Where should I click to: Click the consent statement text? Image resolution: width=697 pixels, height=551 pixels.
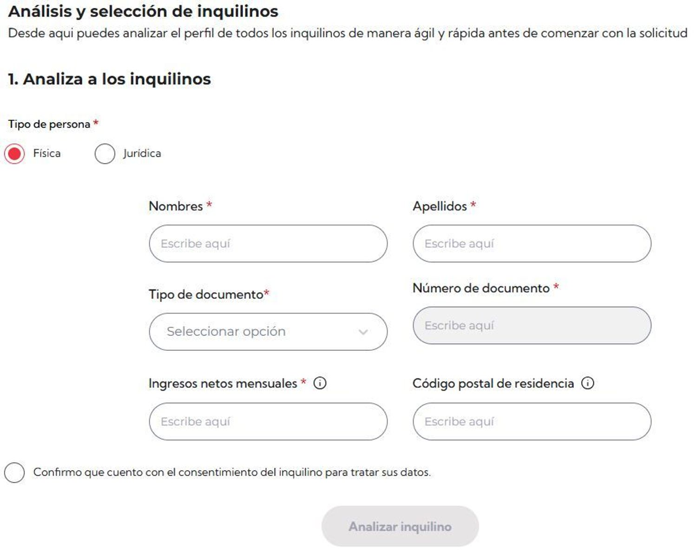232,472
